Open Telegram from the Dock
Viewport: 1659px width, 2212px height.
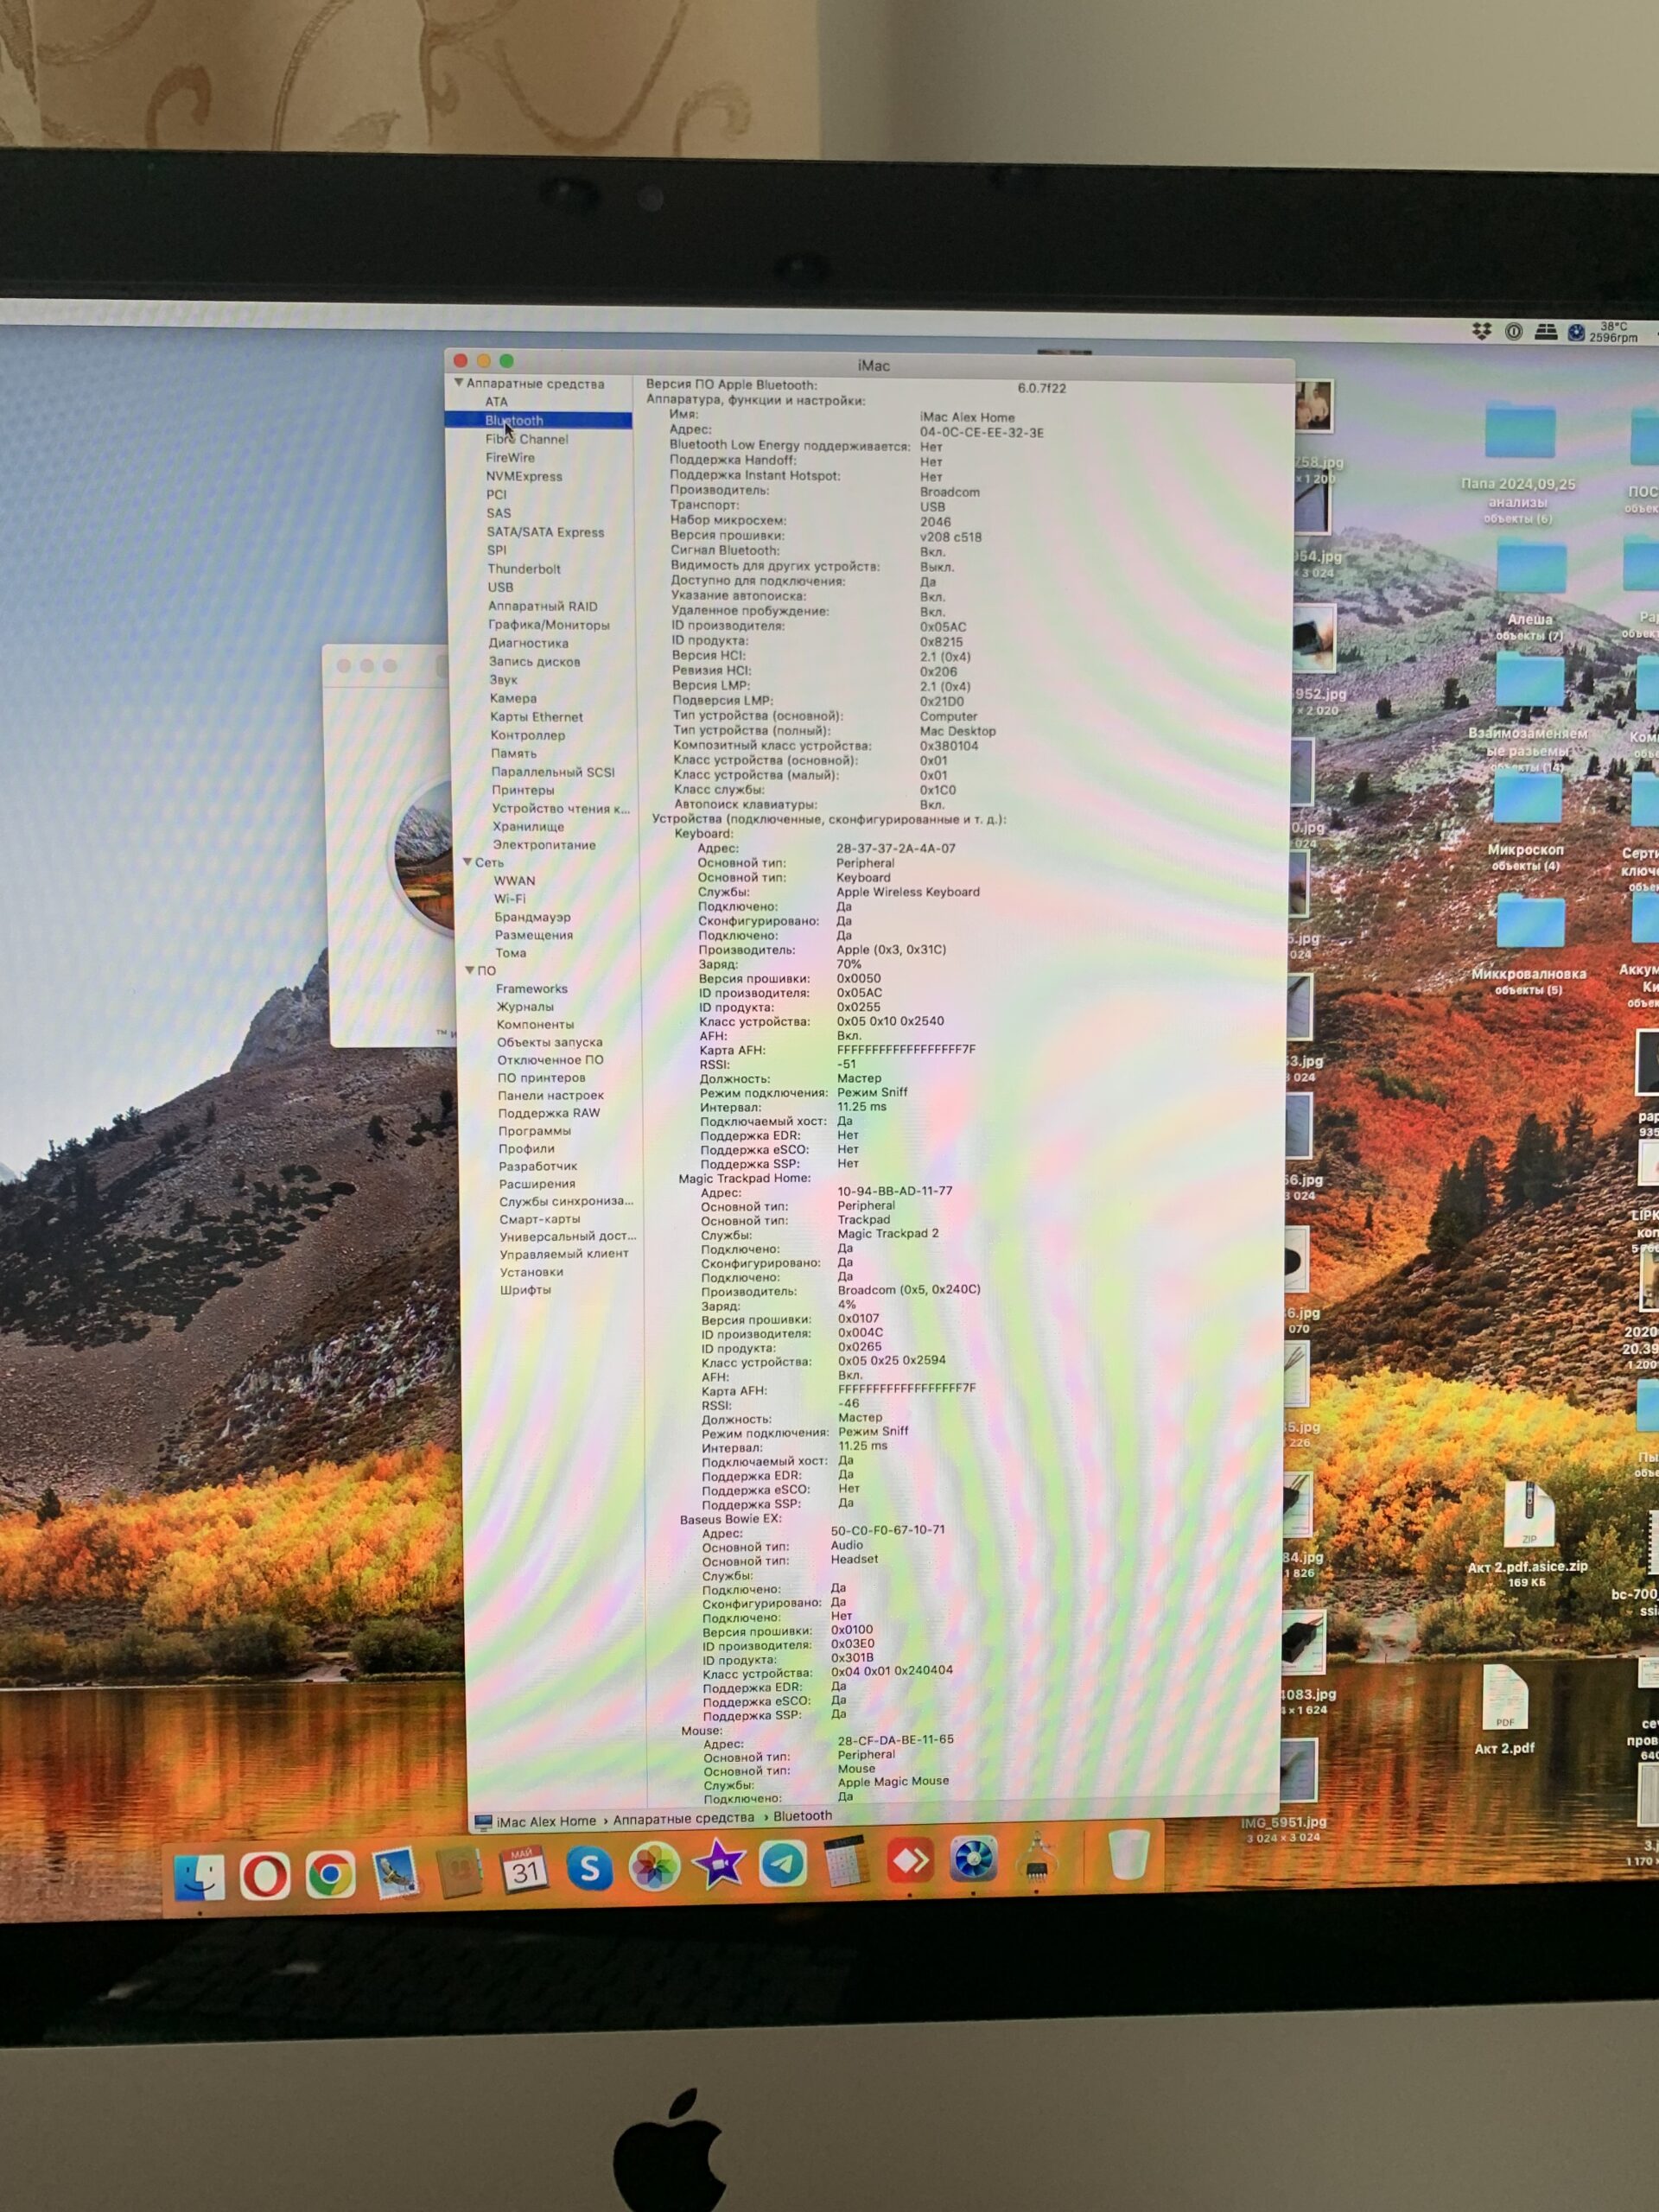coord(783,1864)
